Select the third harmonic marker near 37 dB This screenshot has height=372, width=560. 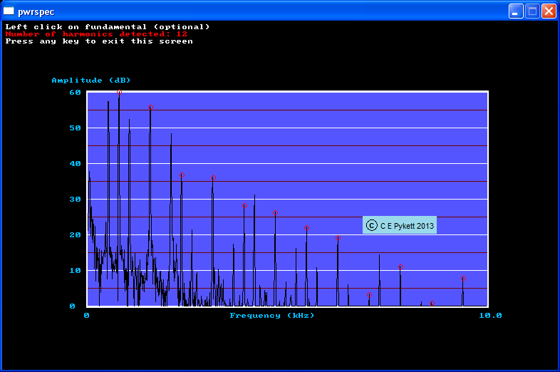coord(182,175)
